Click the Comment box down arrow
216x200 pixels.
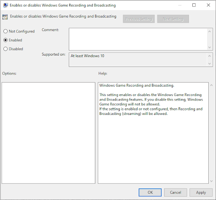pyautogui.click(x=210, y=47)
